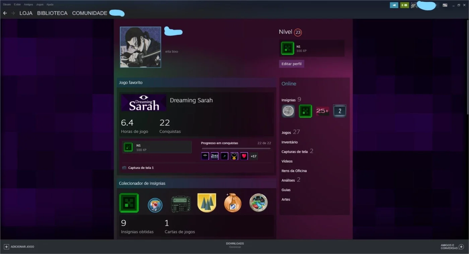Click the eye achievement icon

pos(205,156)
